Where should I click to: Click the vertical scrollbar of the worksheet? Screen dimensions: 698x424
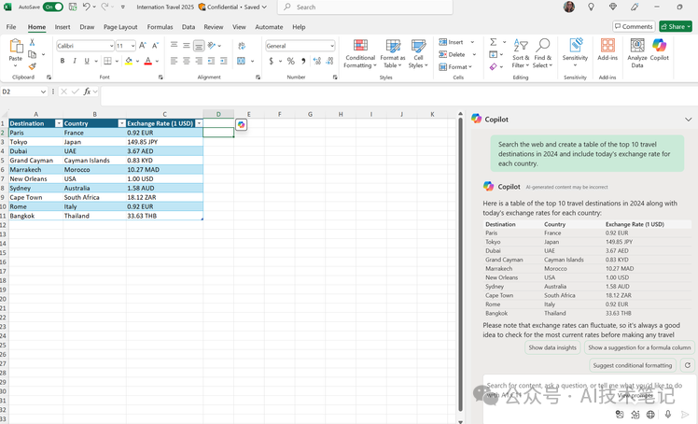460,265
